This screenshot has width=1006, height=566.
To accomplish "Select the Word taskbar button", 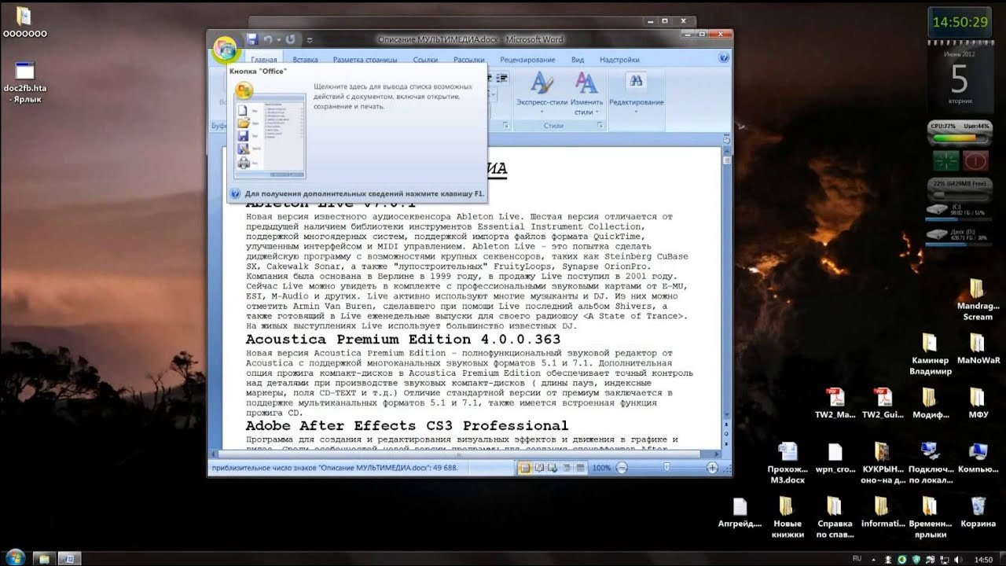I will [68, 558].
